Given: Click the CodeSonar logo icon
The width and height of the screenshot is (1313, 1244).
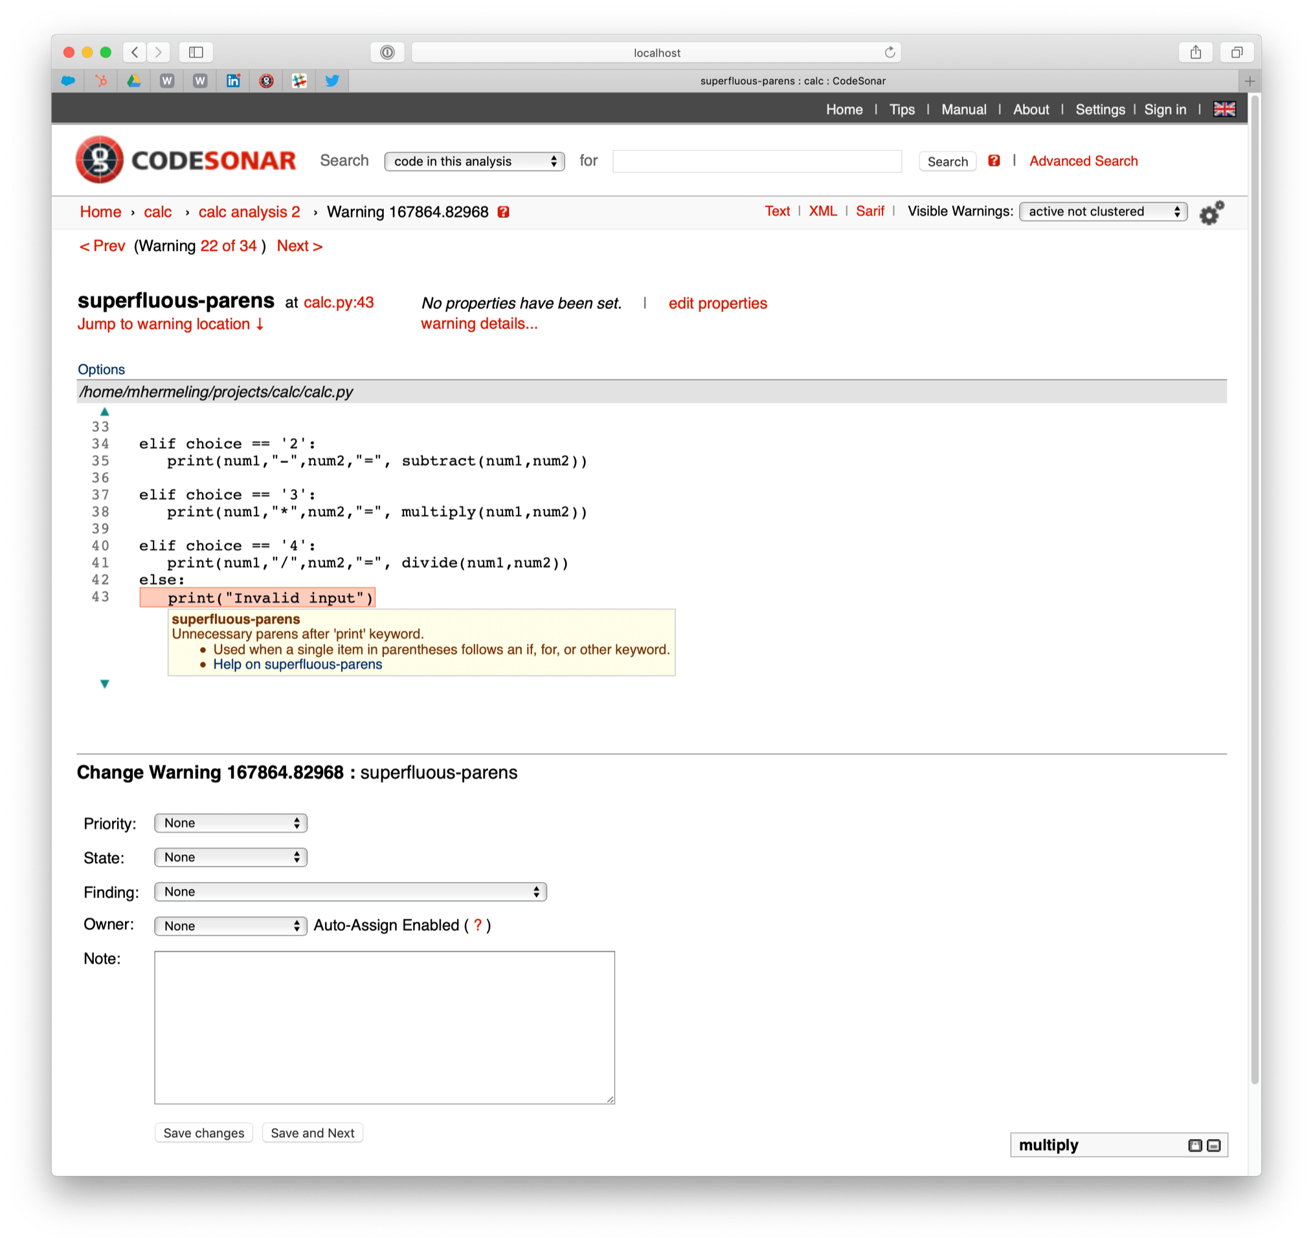Looking at the screenshot, I should (100, 160).
